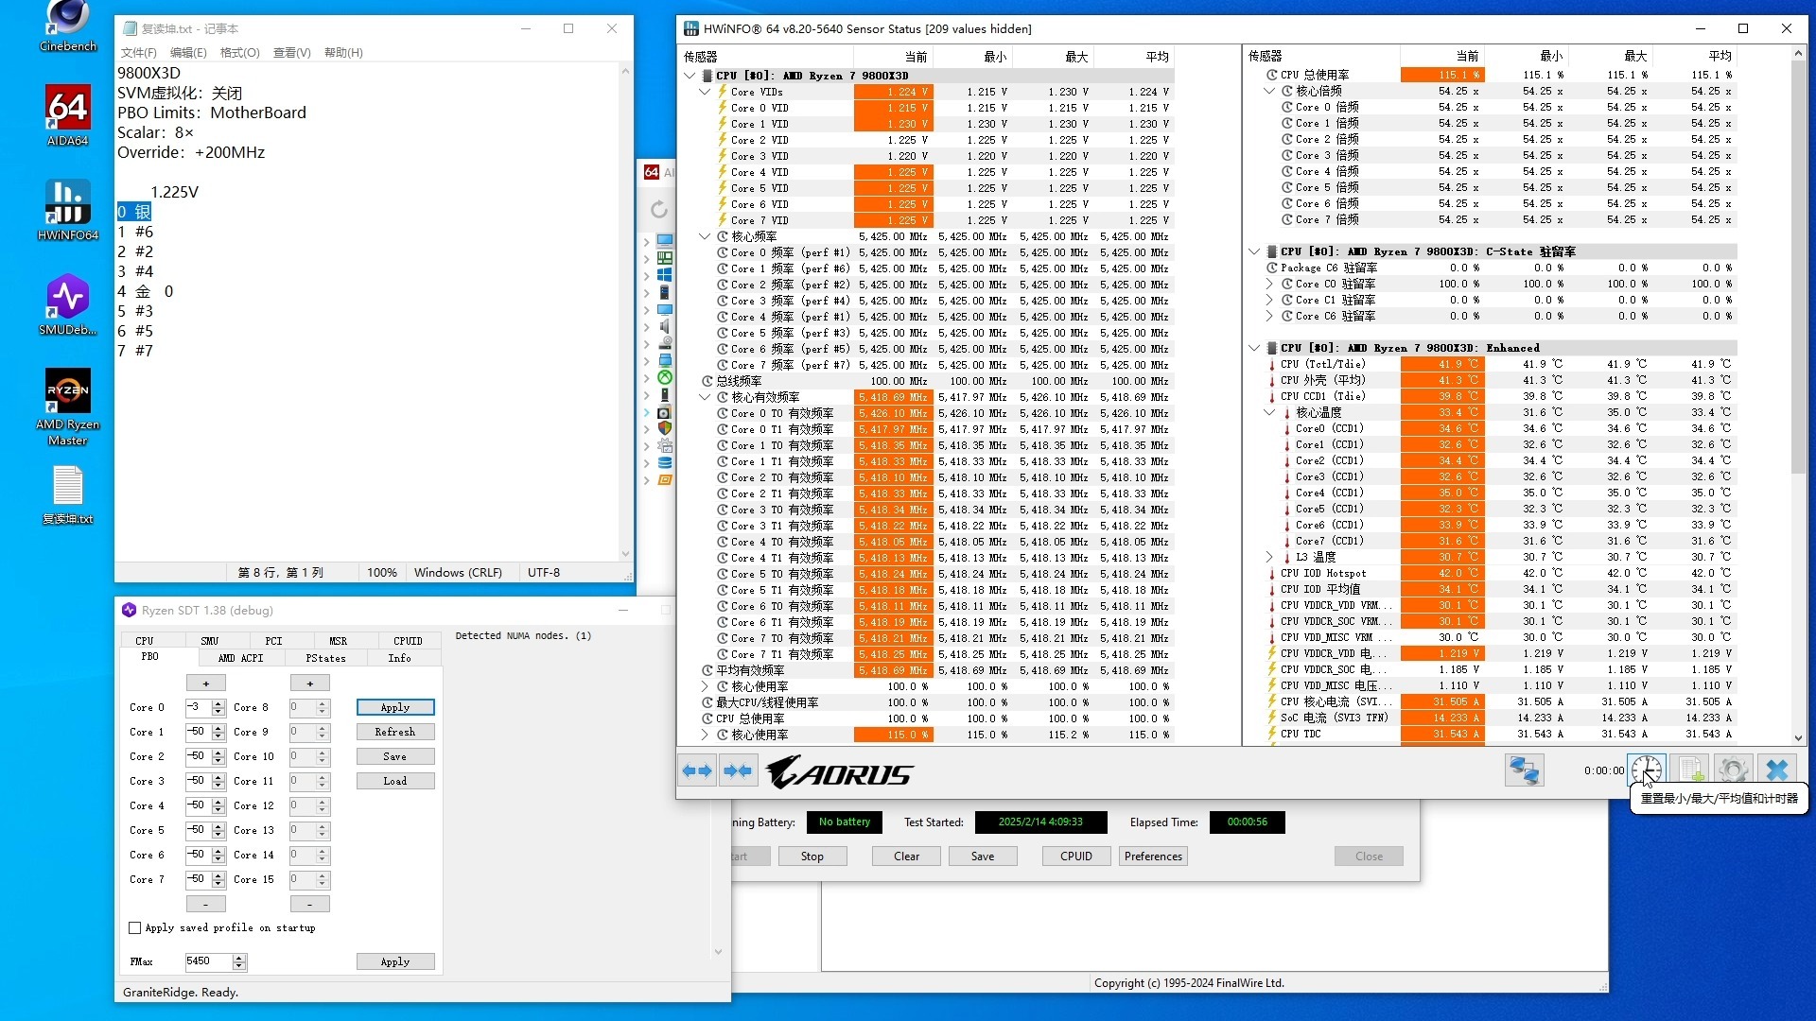
Task: Click the Refresh button in Ryzen SDT
Action: click(395, 732)
